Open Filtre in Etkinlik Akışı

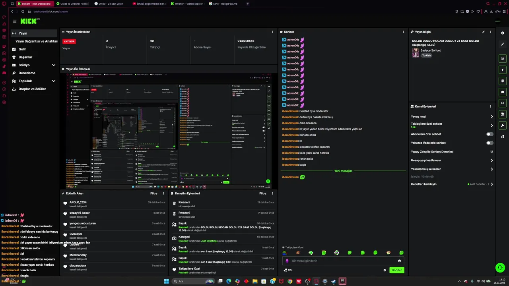[x=153, y=193]
